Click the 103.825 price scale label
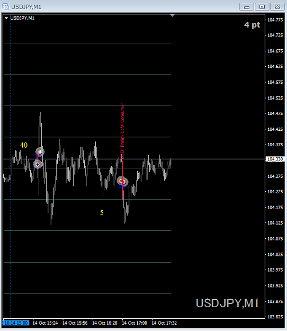 [275, 317]
